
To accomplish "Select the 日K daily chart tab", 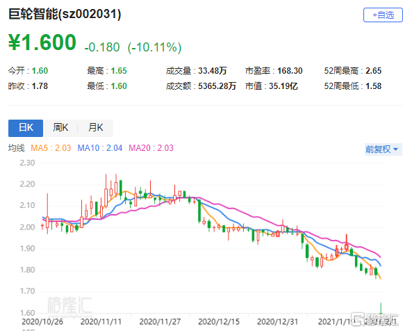I will [26, 128].
